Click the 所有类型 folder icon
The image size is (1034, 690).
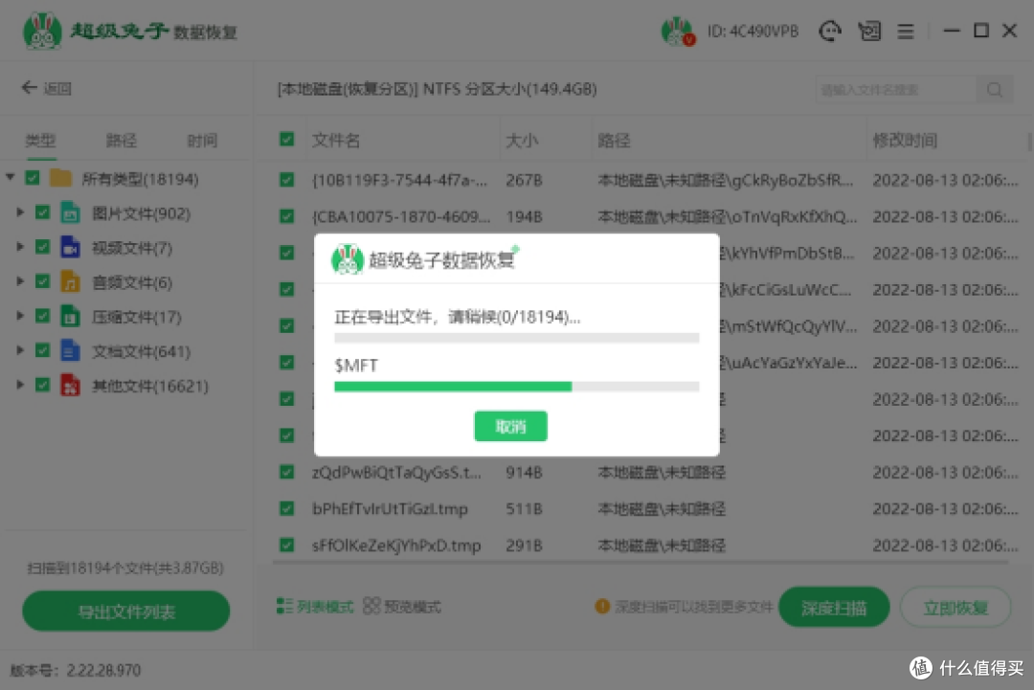60,178
